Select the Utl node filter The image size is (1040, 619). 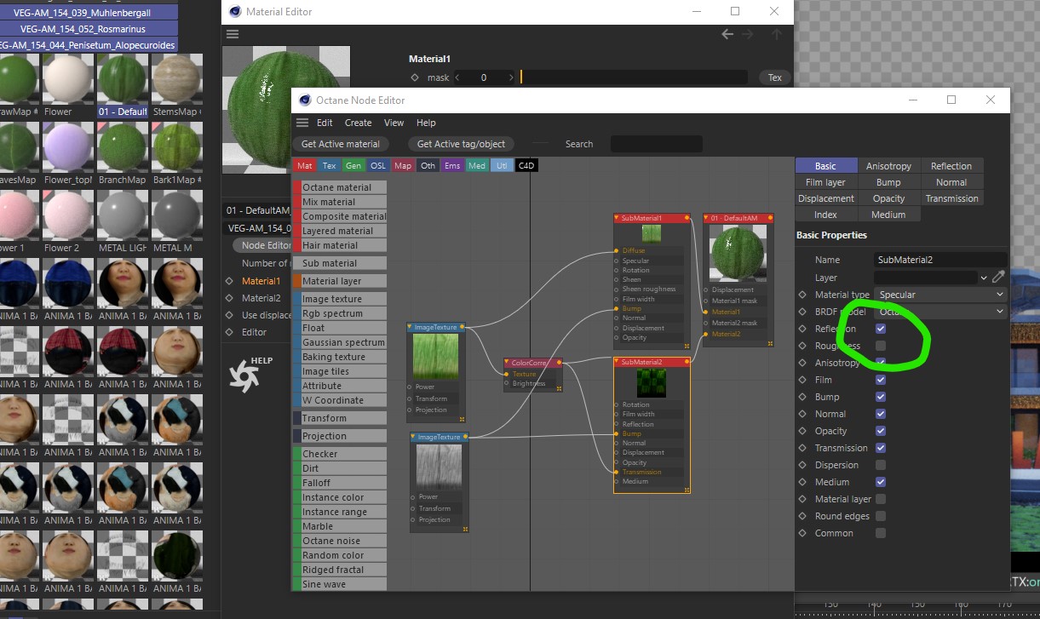click(x=502, y=166)
